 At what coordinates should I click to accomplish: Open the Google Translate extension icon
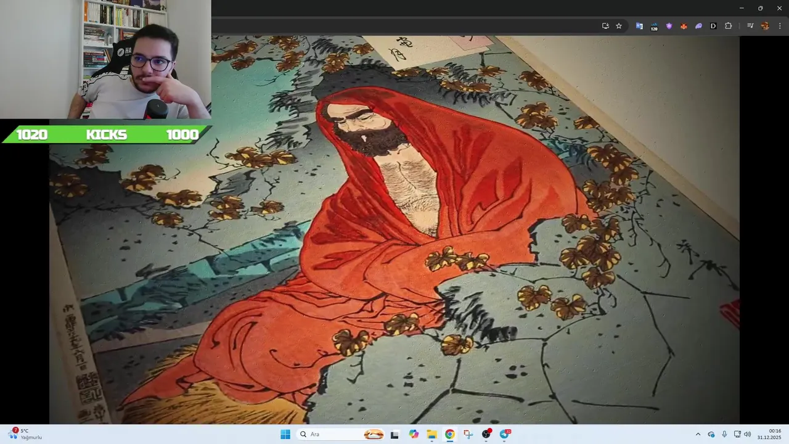coord(639,26)
